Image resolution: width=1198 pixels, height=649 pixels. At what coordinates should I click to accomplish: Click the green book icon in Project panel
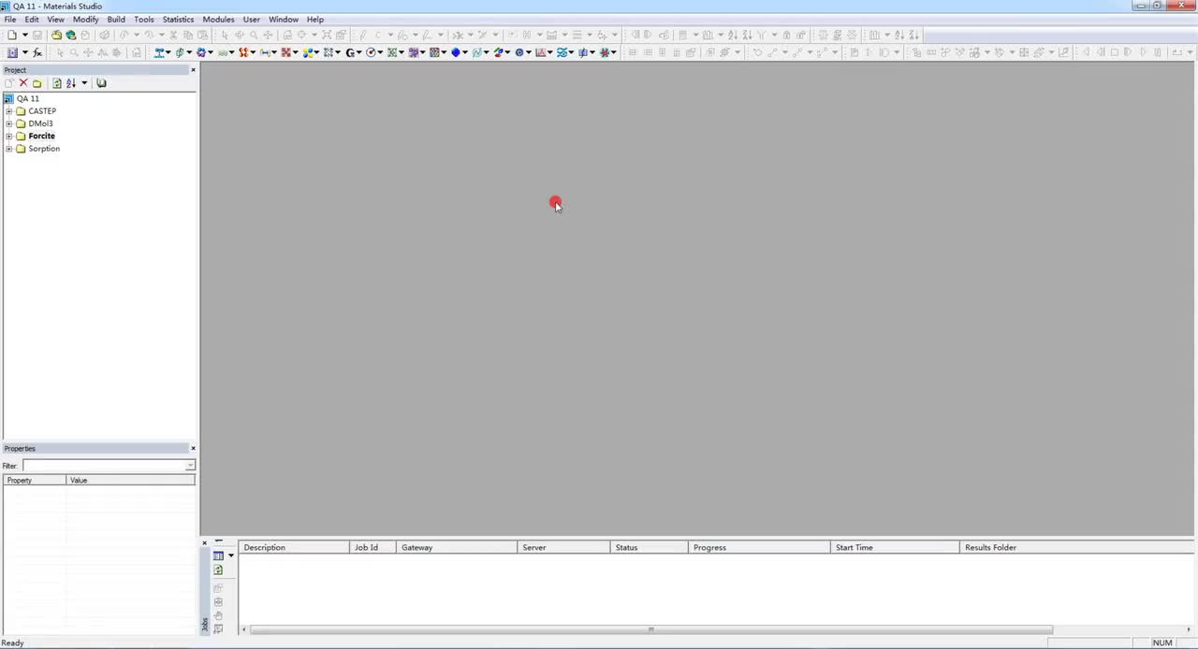coord(101,83)
